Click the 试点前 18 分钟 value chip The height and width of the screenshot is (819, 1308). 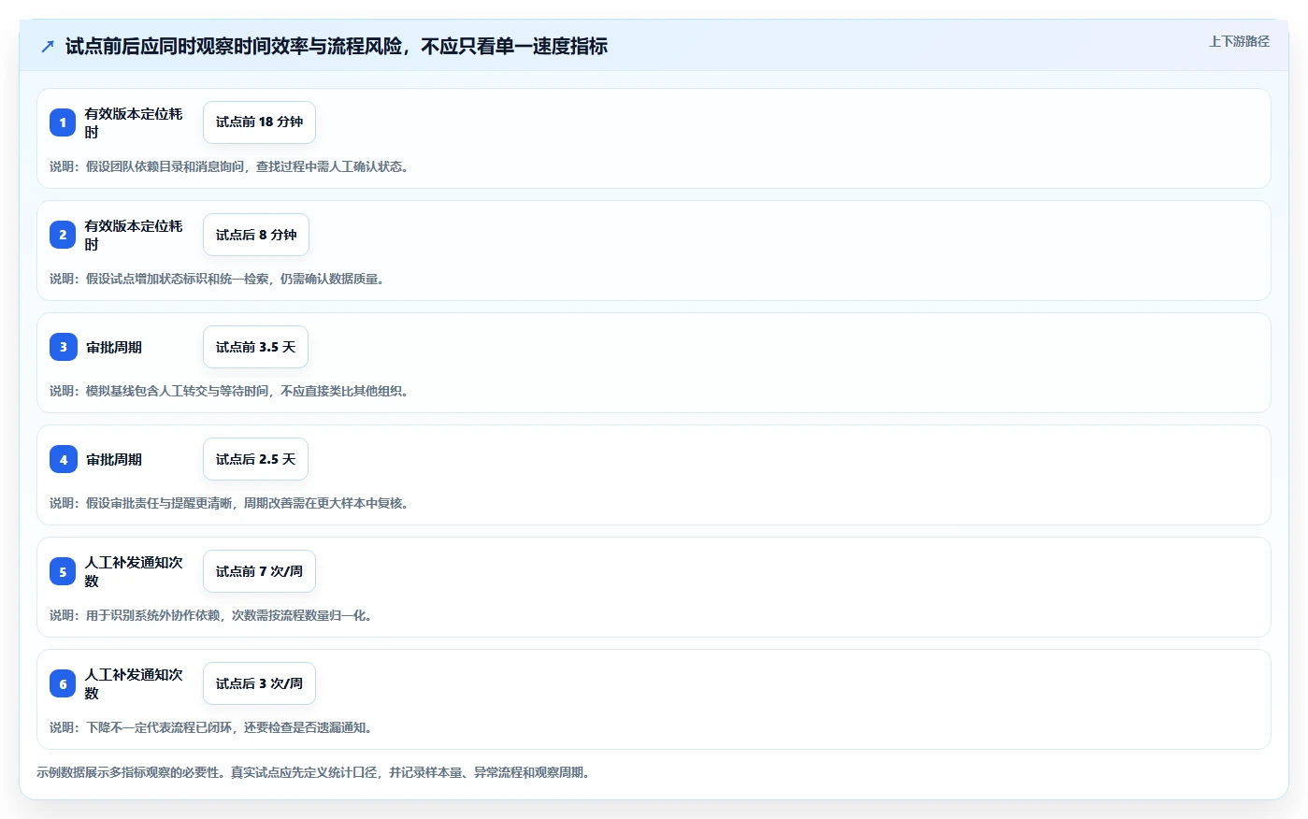point(259,122)
